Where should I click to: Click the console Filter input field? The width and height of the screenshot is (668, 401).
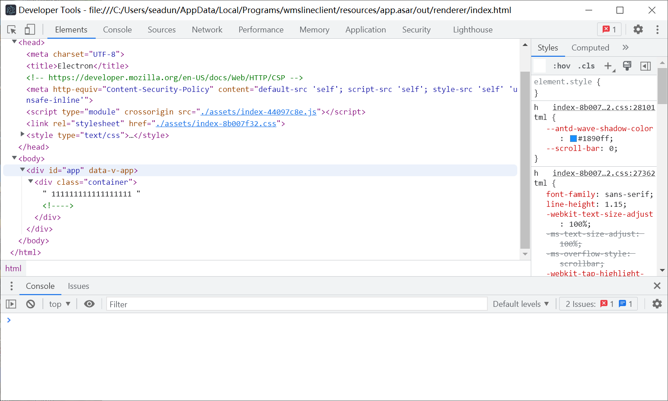point(297,304)
